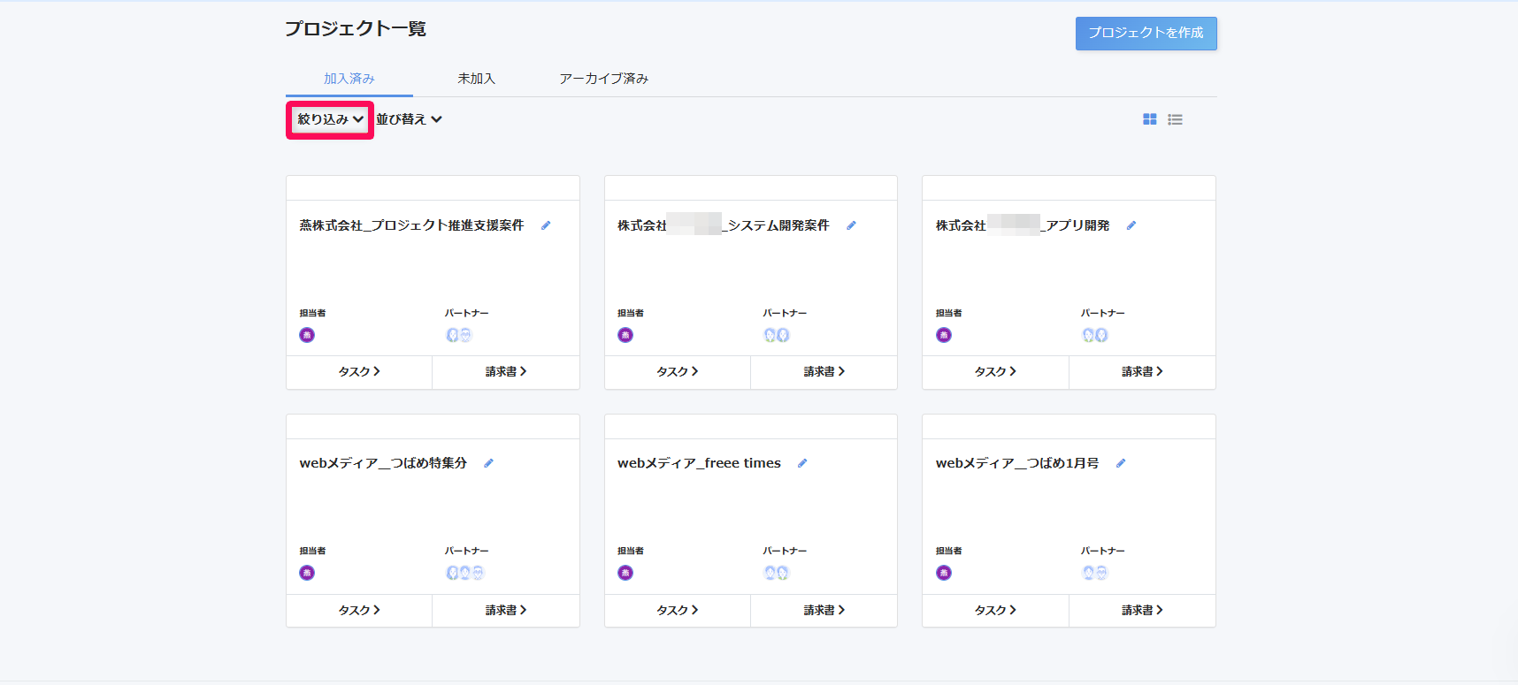Open the webメディア_freee times project title

click(699, 463)
